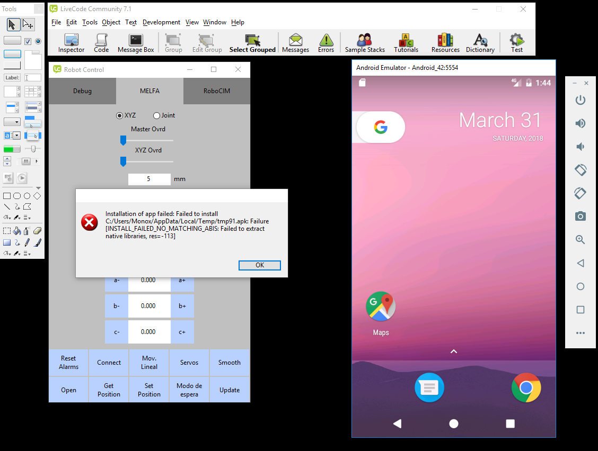The image size is (598, 451).
Task: Open Resources from toolbar
Action: 445,43
